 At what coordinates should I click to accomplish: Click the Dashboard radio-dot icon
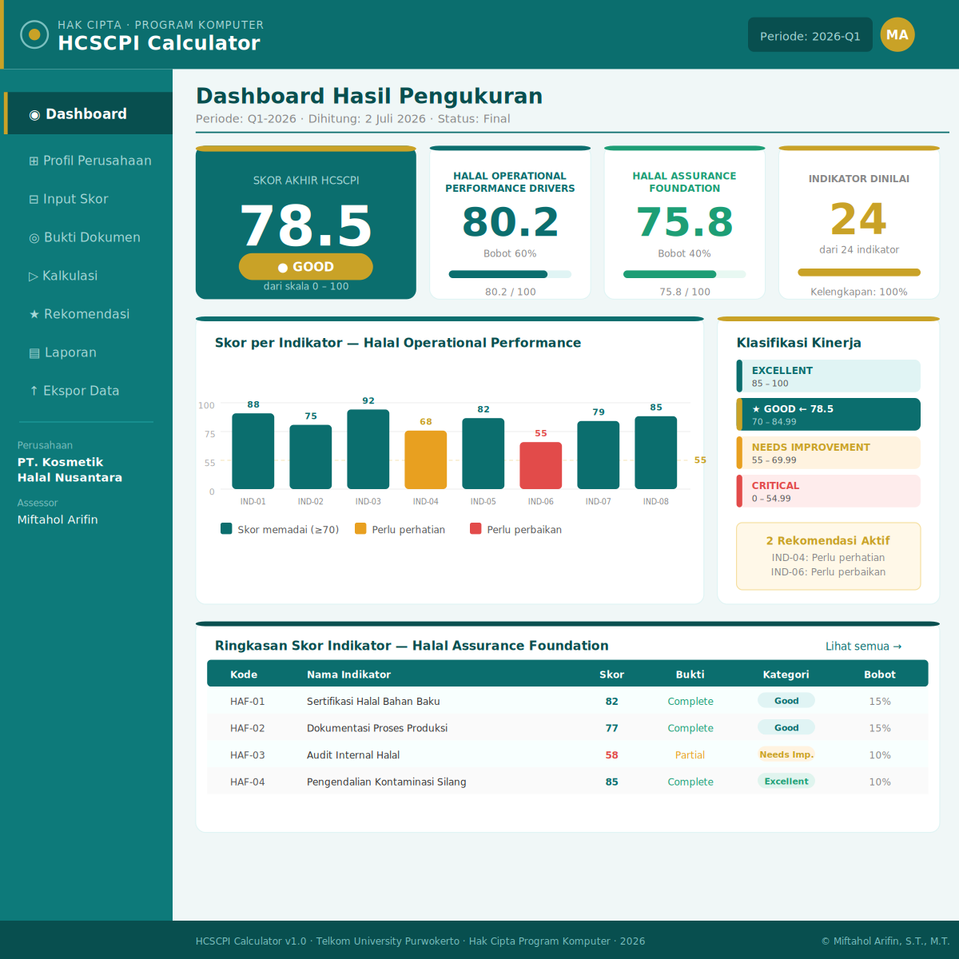coord(34,115)
